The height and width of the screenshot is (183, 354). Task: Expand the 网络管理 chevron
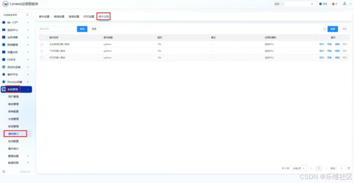(28, 45)
